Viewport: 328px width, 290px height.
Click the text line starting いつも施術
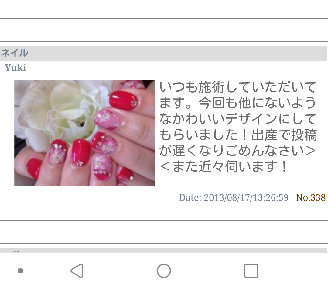[238, 87]
